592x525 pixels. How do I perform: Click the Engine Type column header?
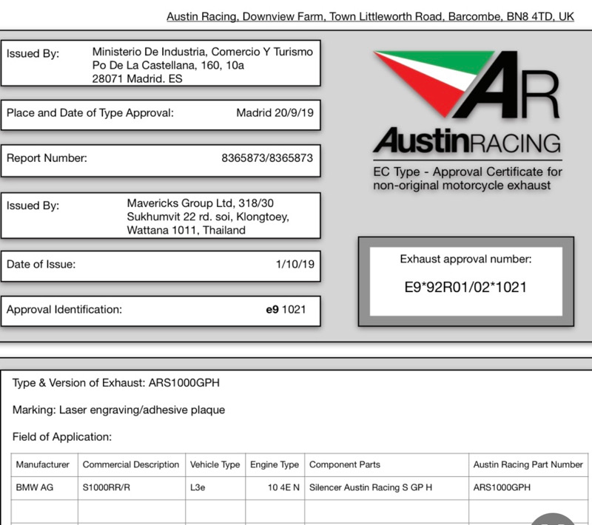274,464
